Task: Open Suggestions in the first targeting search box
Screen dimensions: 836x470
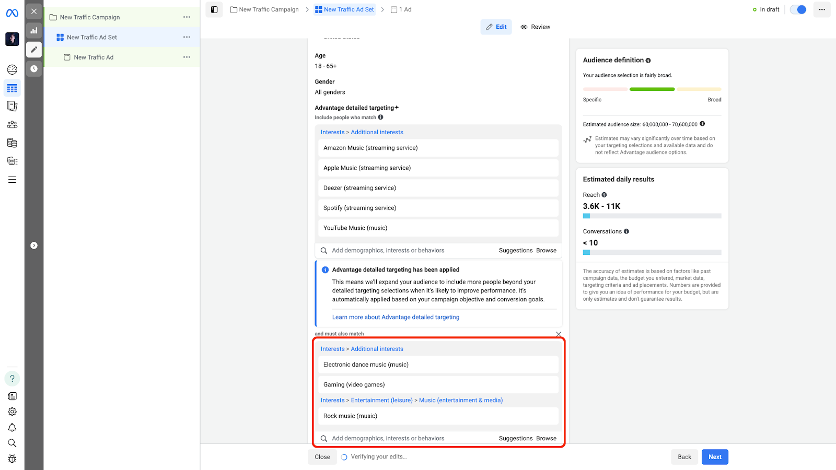Action: pos(516,251)
